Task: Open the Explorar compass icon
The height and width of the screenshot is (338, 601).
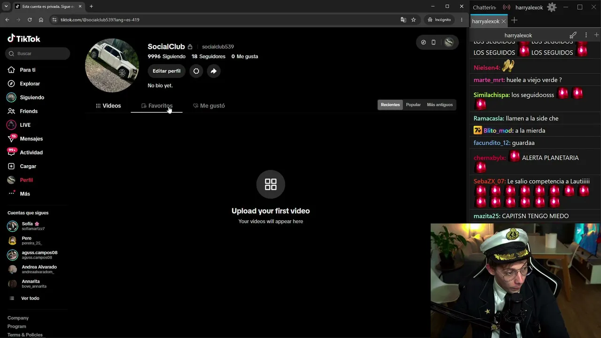Action: (x=11, y=84)
